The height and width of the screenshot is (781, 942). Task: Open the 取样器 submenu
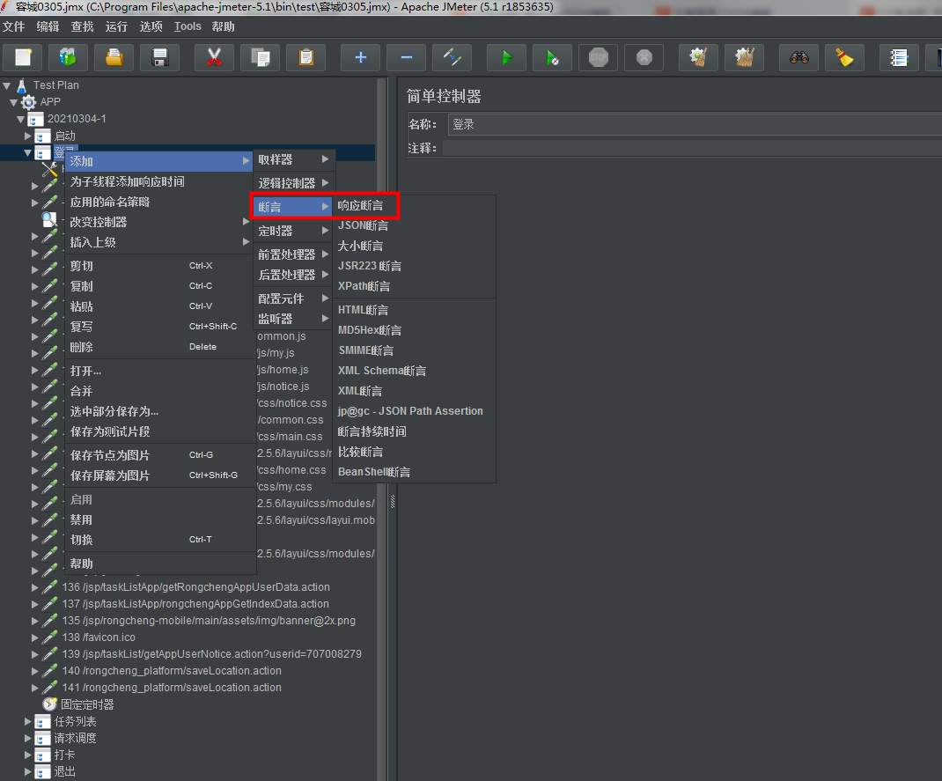pos(293,159)
